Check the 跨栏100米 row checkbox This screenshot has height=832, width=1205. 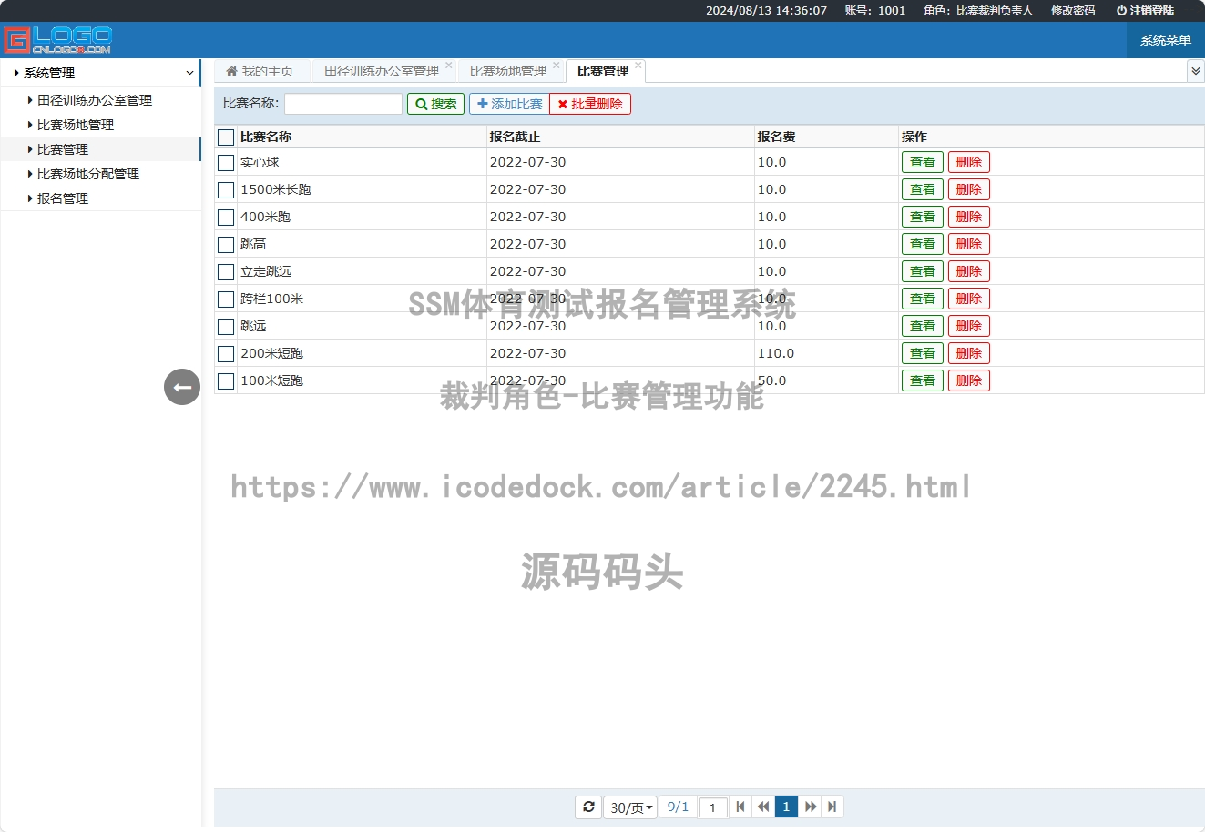tap(226, 299)
